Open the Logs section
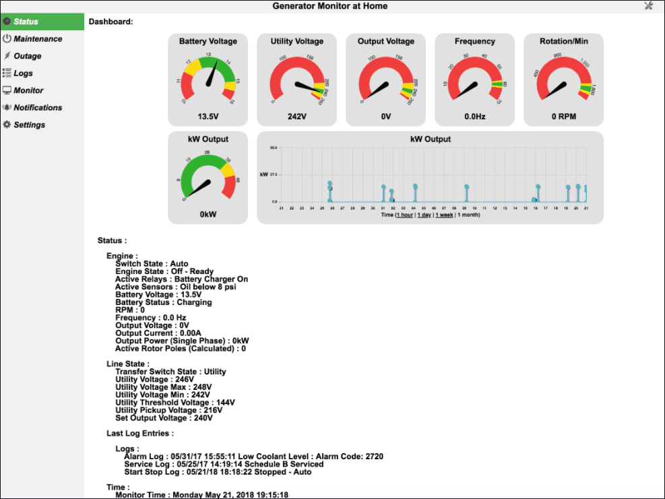665x499 pixels. coord(42,73)
